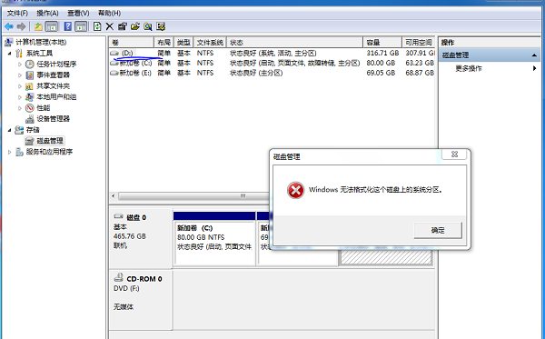Click the magnifier Explore toolbar icon

click(148, 26)
